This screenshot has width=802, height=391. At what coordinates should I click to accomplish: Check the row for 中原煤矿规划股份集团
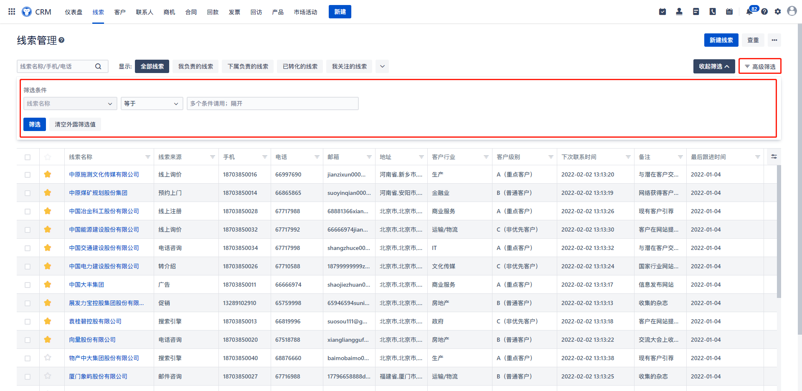28,193
